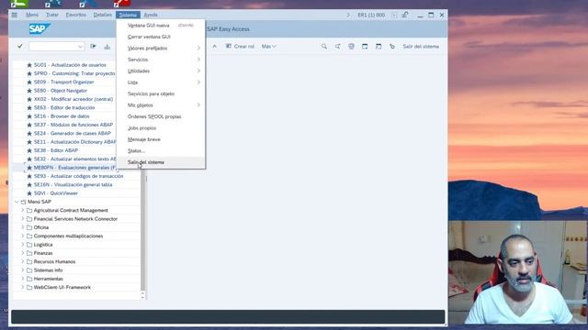Screen dimensions: 588x330
Task: Expand the Servicios submenu
Action: coord(161,60)
